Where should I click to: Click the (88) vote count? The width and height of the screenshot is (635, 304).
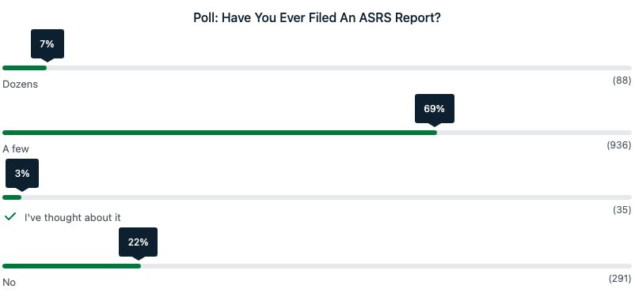pos(622,81)
